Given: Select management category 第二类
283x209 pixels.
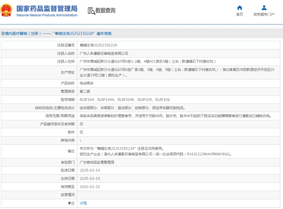Looking at the screenshot, I should (x=85, y=91).
